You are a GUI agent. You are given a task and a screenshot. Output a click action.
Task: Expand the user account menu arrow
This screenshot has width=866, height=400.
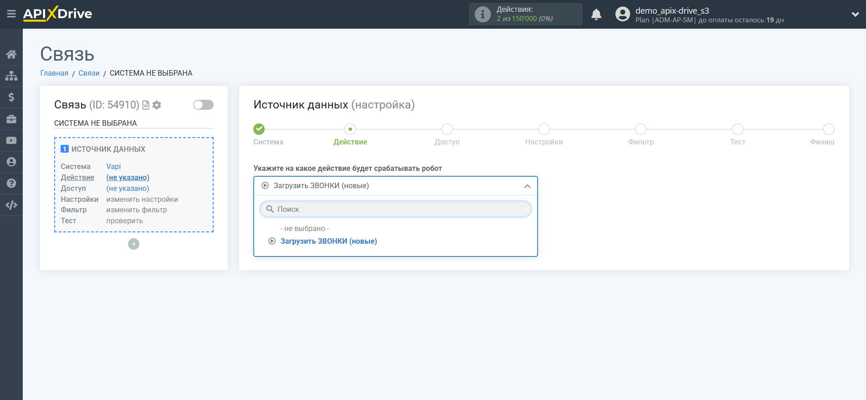click(x=855, y=15)
